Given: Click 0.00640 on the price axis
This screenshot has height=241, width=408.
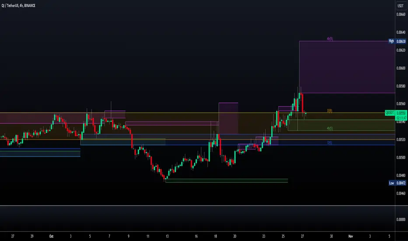Looking at the screenshot, I should pos(401,32).
